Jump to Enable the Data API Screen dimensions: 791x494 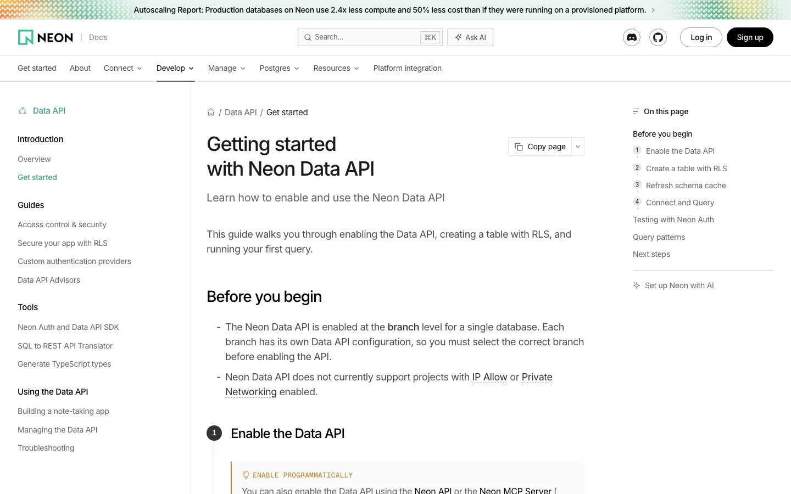680,151
